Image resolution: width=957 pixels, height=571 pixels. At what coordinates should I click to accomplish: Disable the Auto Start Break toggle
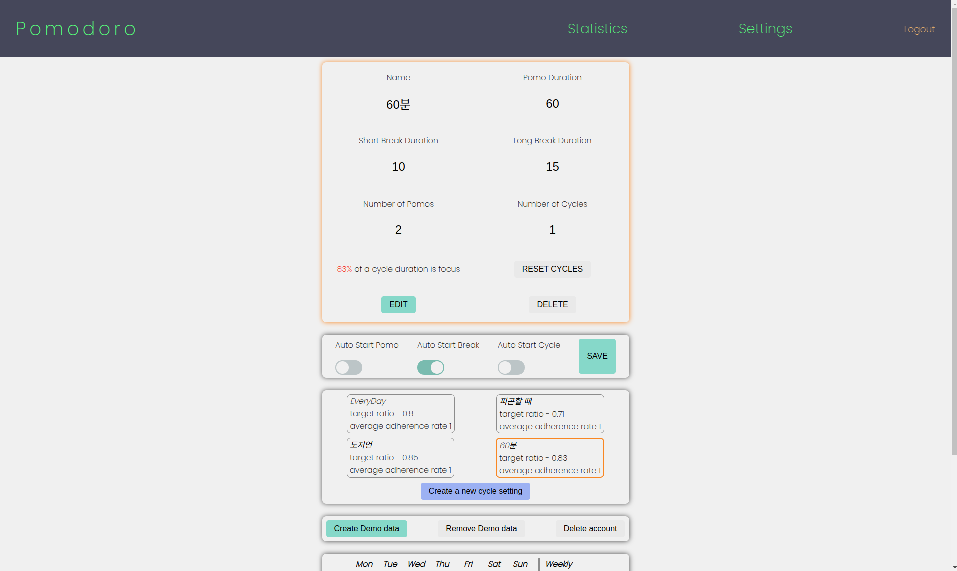(430, 367)
